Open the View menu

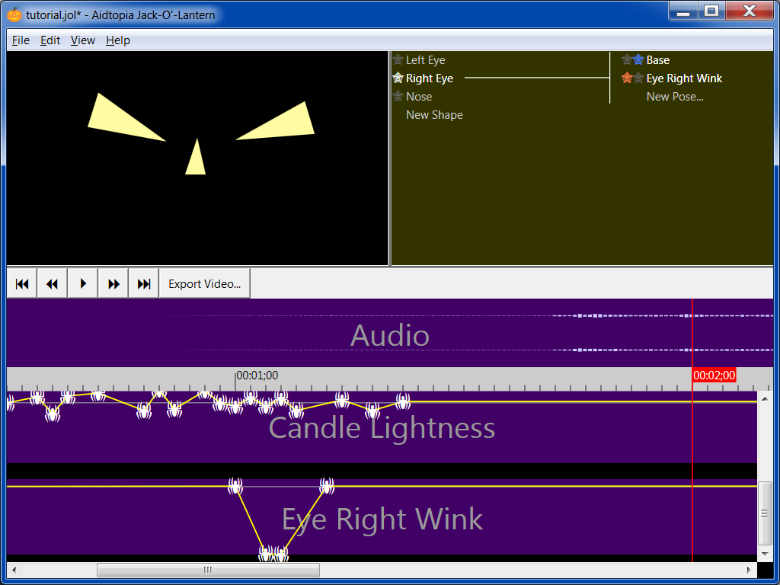[82, 40]
